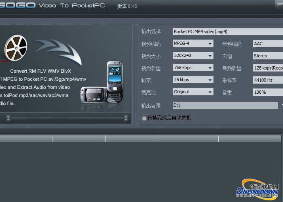Click the fourth file list column header
The height and width of the screenshot is (202, 283).
point(188,139)
